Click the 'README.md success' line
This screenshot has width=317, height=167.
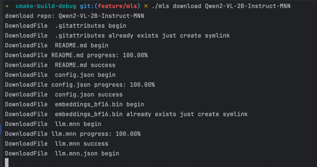(x=60, y=65)
